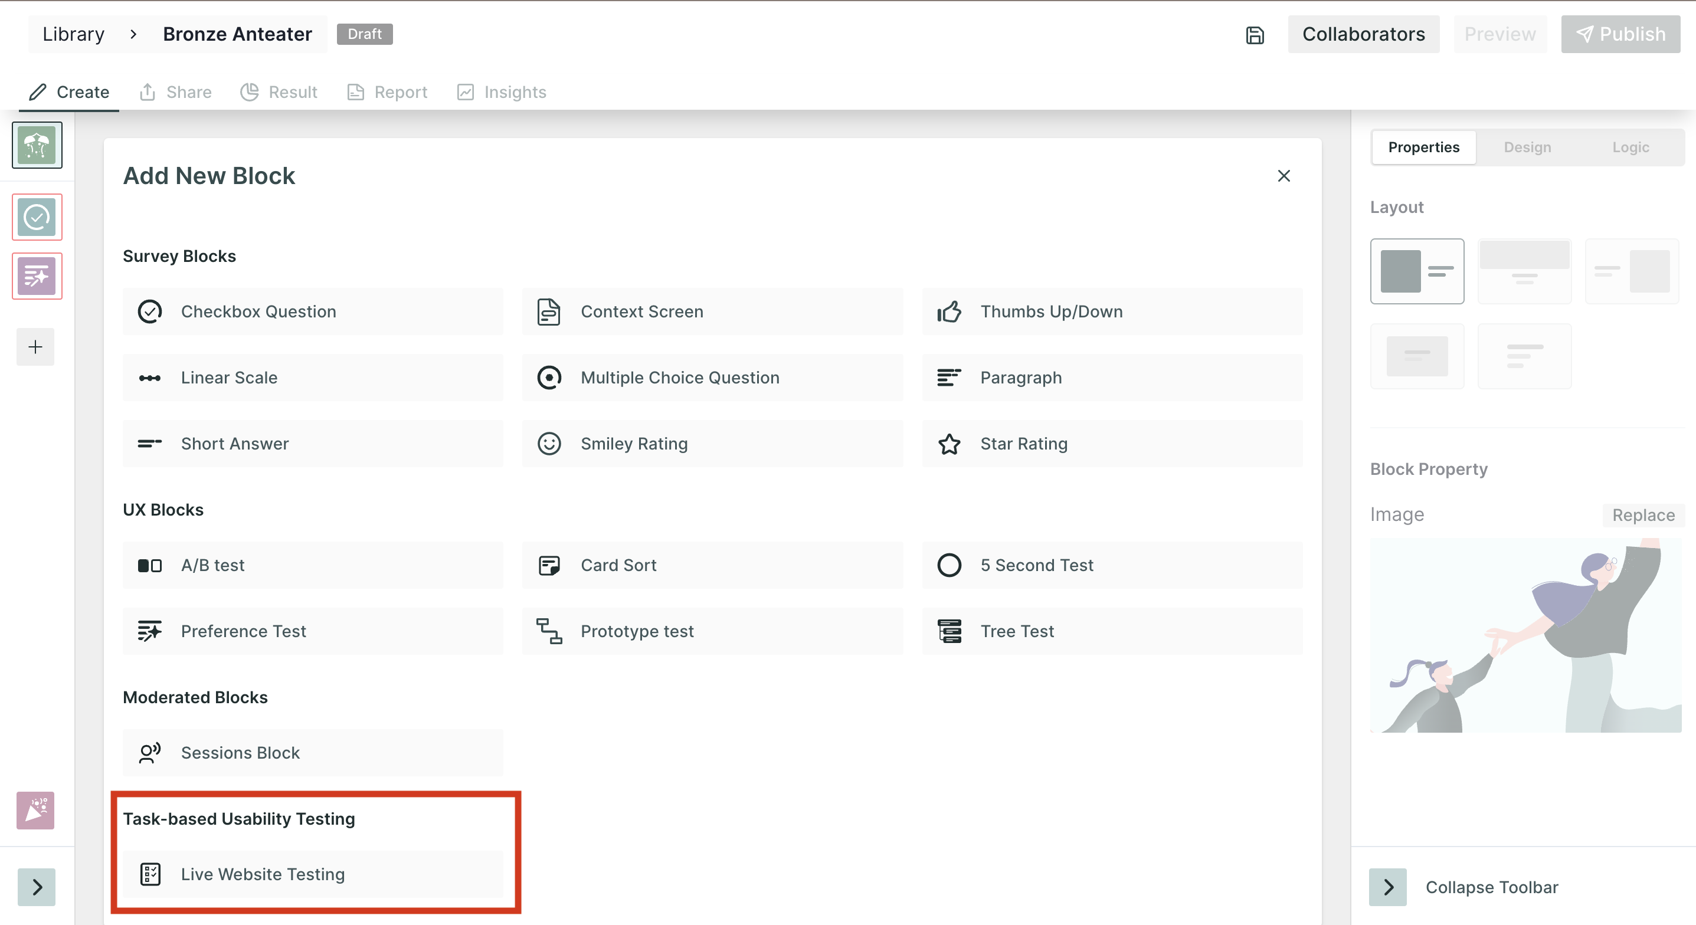The width and height of the screenshot is (1696, 925).
Task: Add a Tree Test block
Action: pyautogui.click(x=1112, y=631)
